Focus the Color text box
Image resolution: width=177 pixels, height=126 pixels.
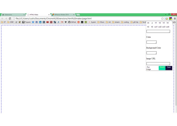tap(152, 42)
